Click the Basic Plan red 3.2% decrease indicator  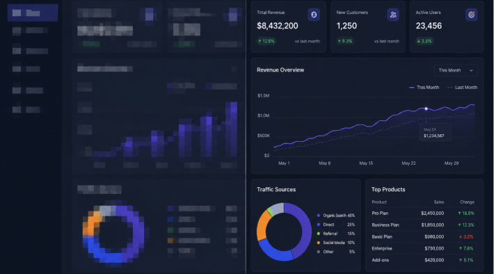click(466, 236)
